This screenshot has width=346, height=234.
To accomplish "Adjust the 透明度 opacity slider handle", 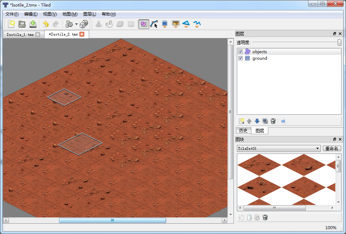I will 339,42.
